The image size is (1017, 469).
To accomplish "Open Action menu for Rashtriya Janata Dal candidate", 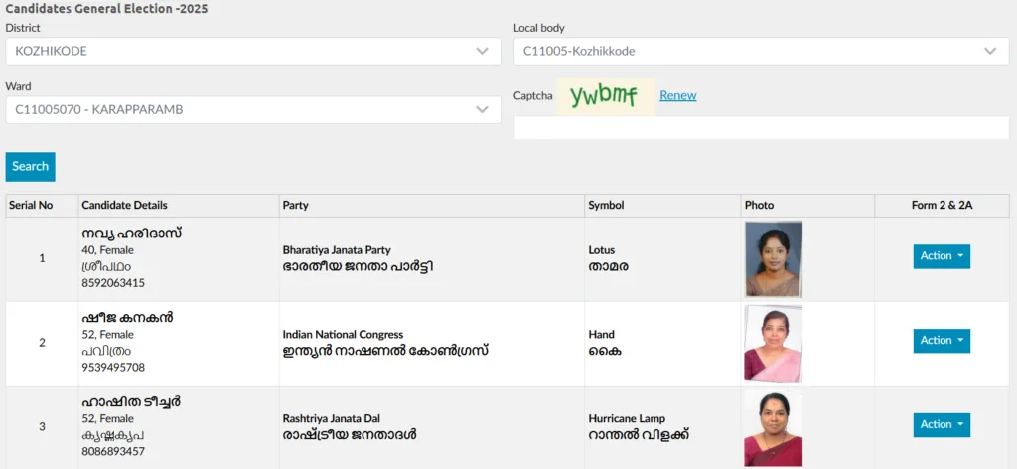I will pyautogui.click(x=941, y=425).
